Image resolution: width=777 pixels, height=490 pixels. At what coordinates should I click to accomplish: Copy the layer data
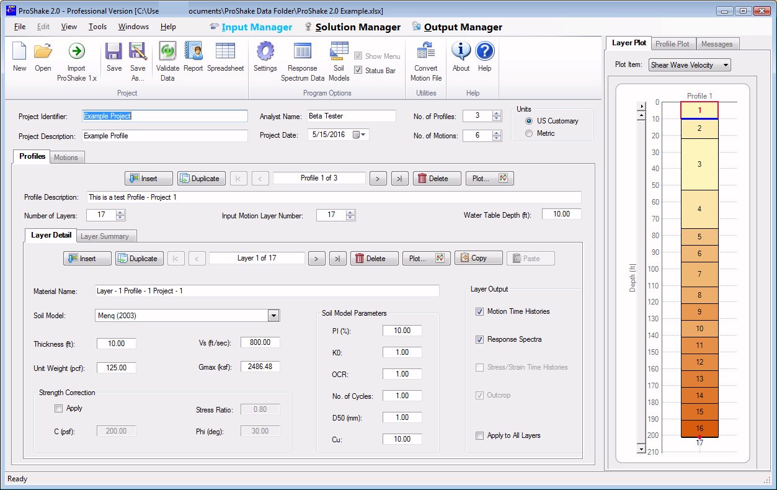(478, 258)
